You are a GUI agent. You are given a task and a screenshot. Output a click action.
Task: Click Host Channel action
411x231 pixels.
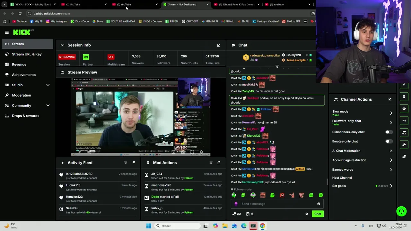click(342, 178)
